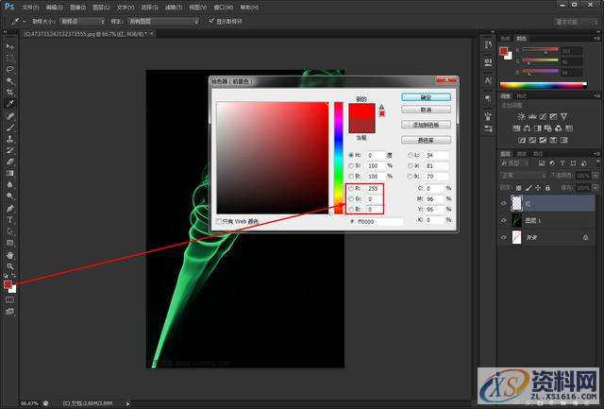
Task: Select the Lasso tool in the toolbar
Action: tap(9, 69)
